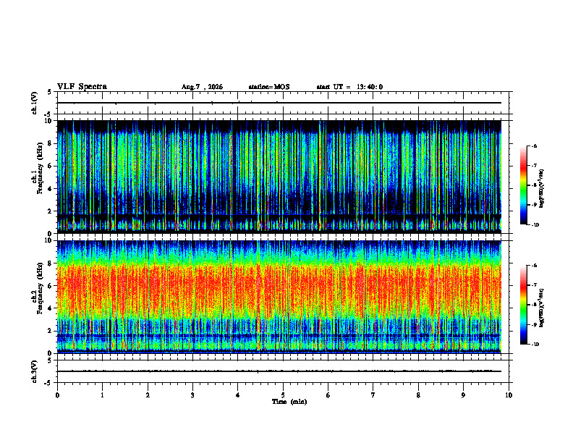The image size is (573, 443).
Task: Click the "VLF Spectra" plot title
Action: coord(82,87)
